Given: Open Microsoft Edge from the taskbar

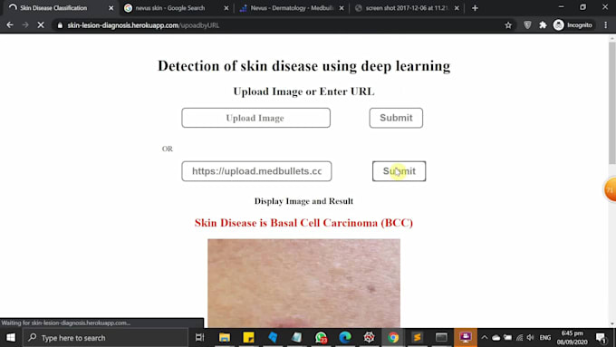Looking at the screenshot, I should click(345, 338).
